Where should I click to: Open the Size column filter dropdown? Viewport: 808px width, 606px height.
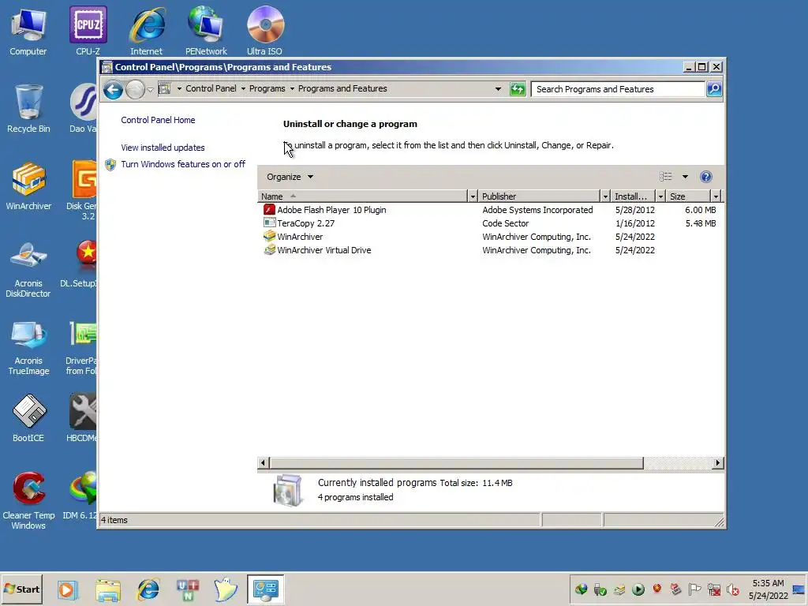pos(715,196)
